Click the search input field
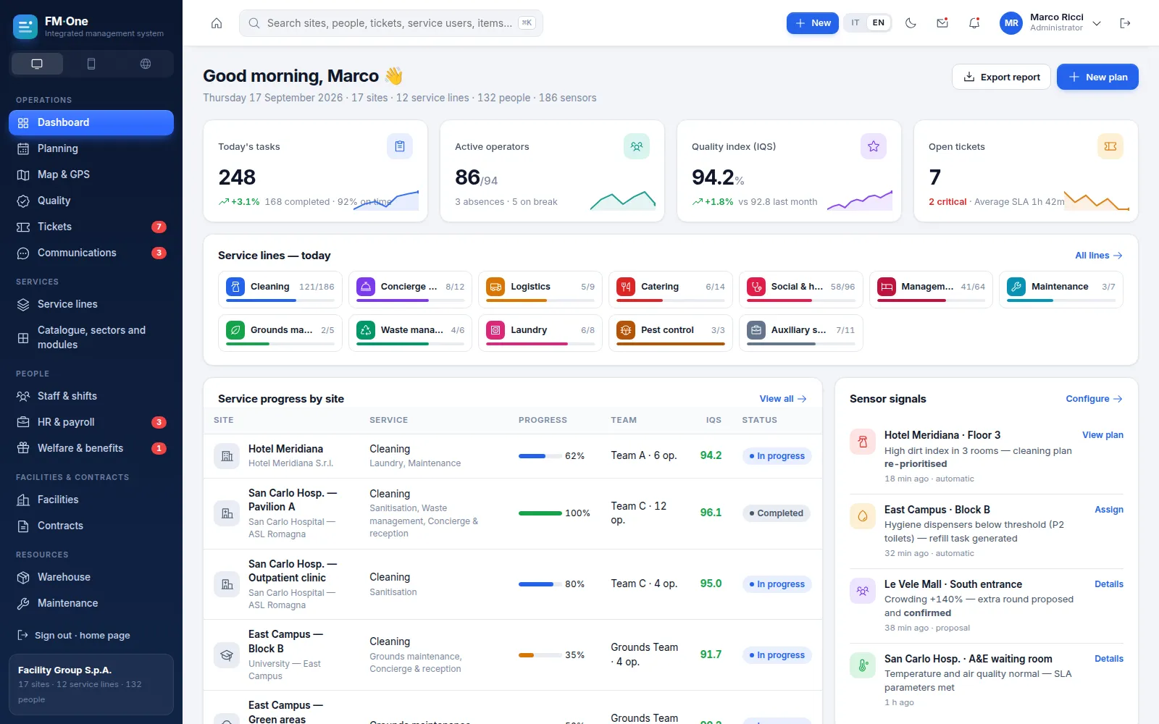This screenshot has height=724, width=1159. [x=391, y=23]
